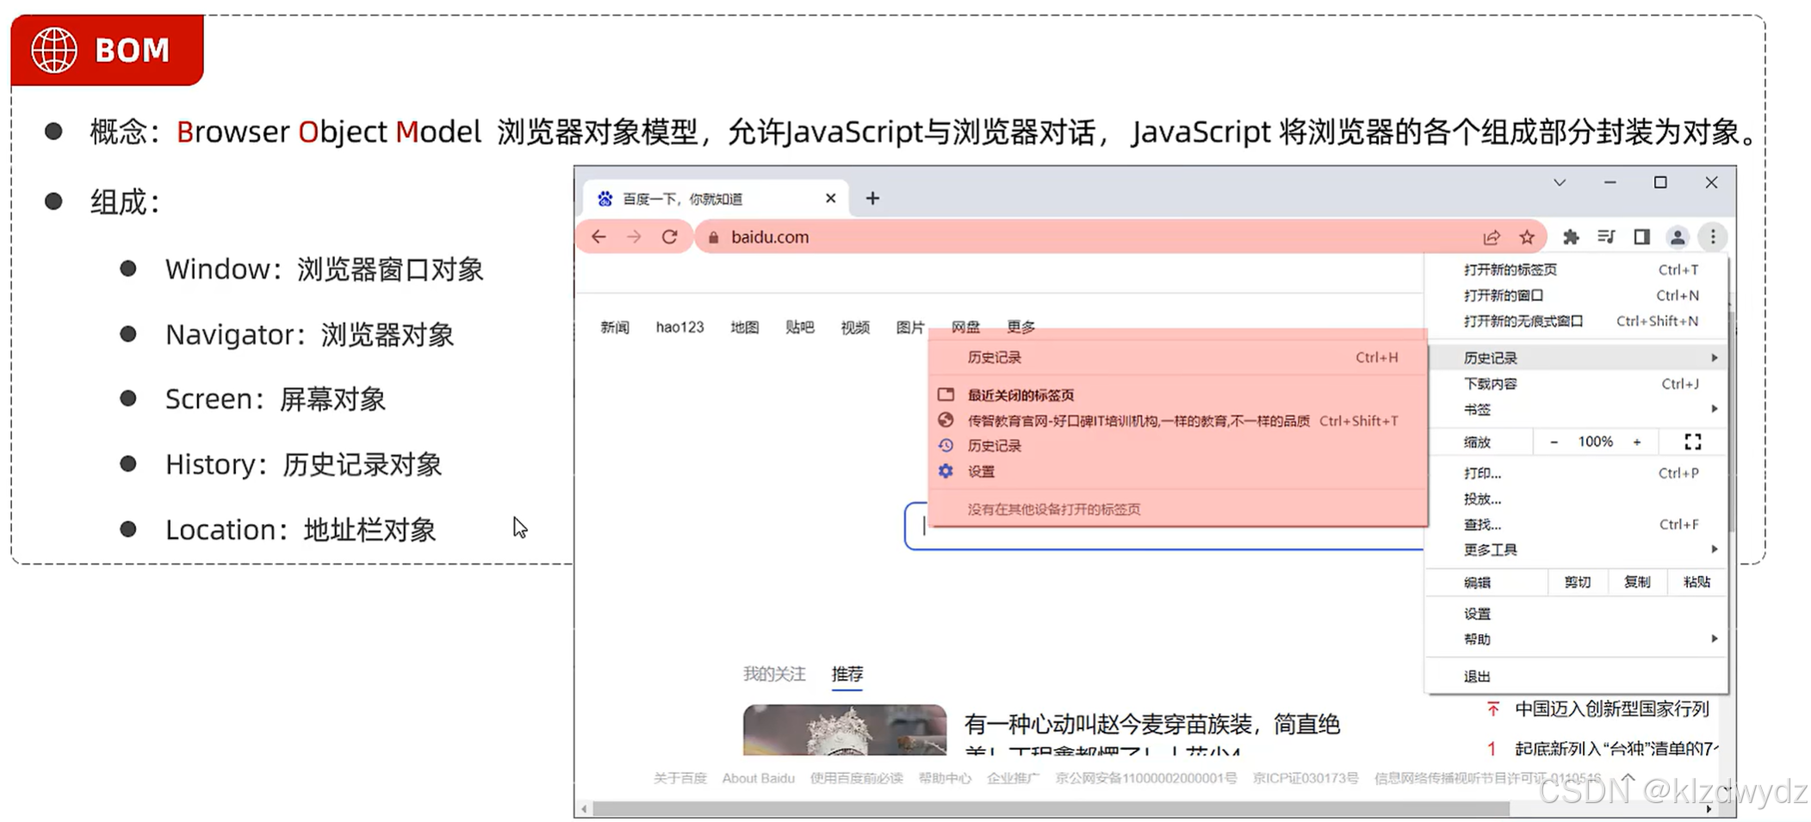Expand the 书签 submenu

pyautogui.click(x=1714, y=409)
